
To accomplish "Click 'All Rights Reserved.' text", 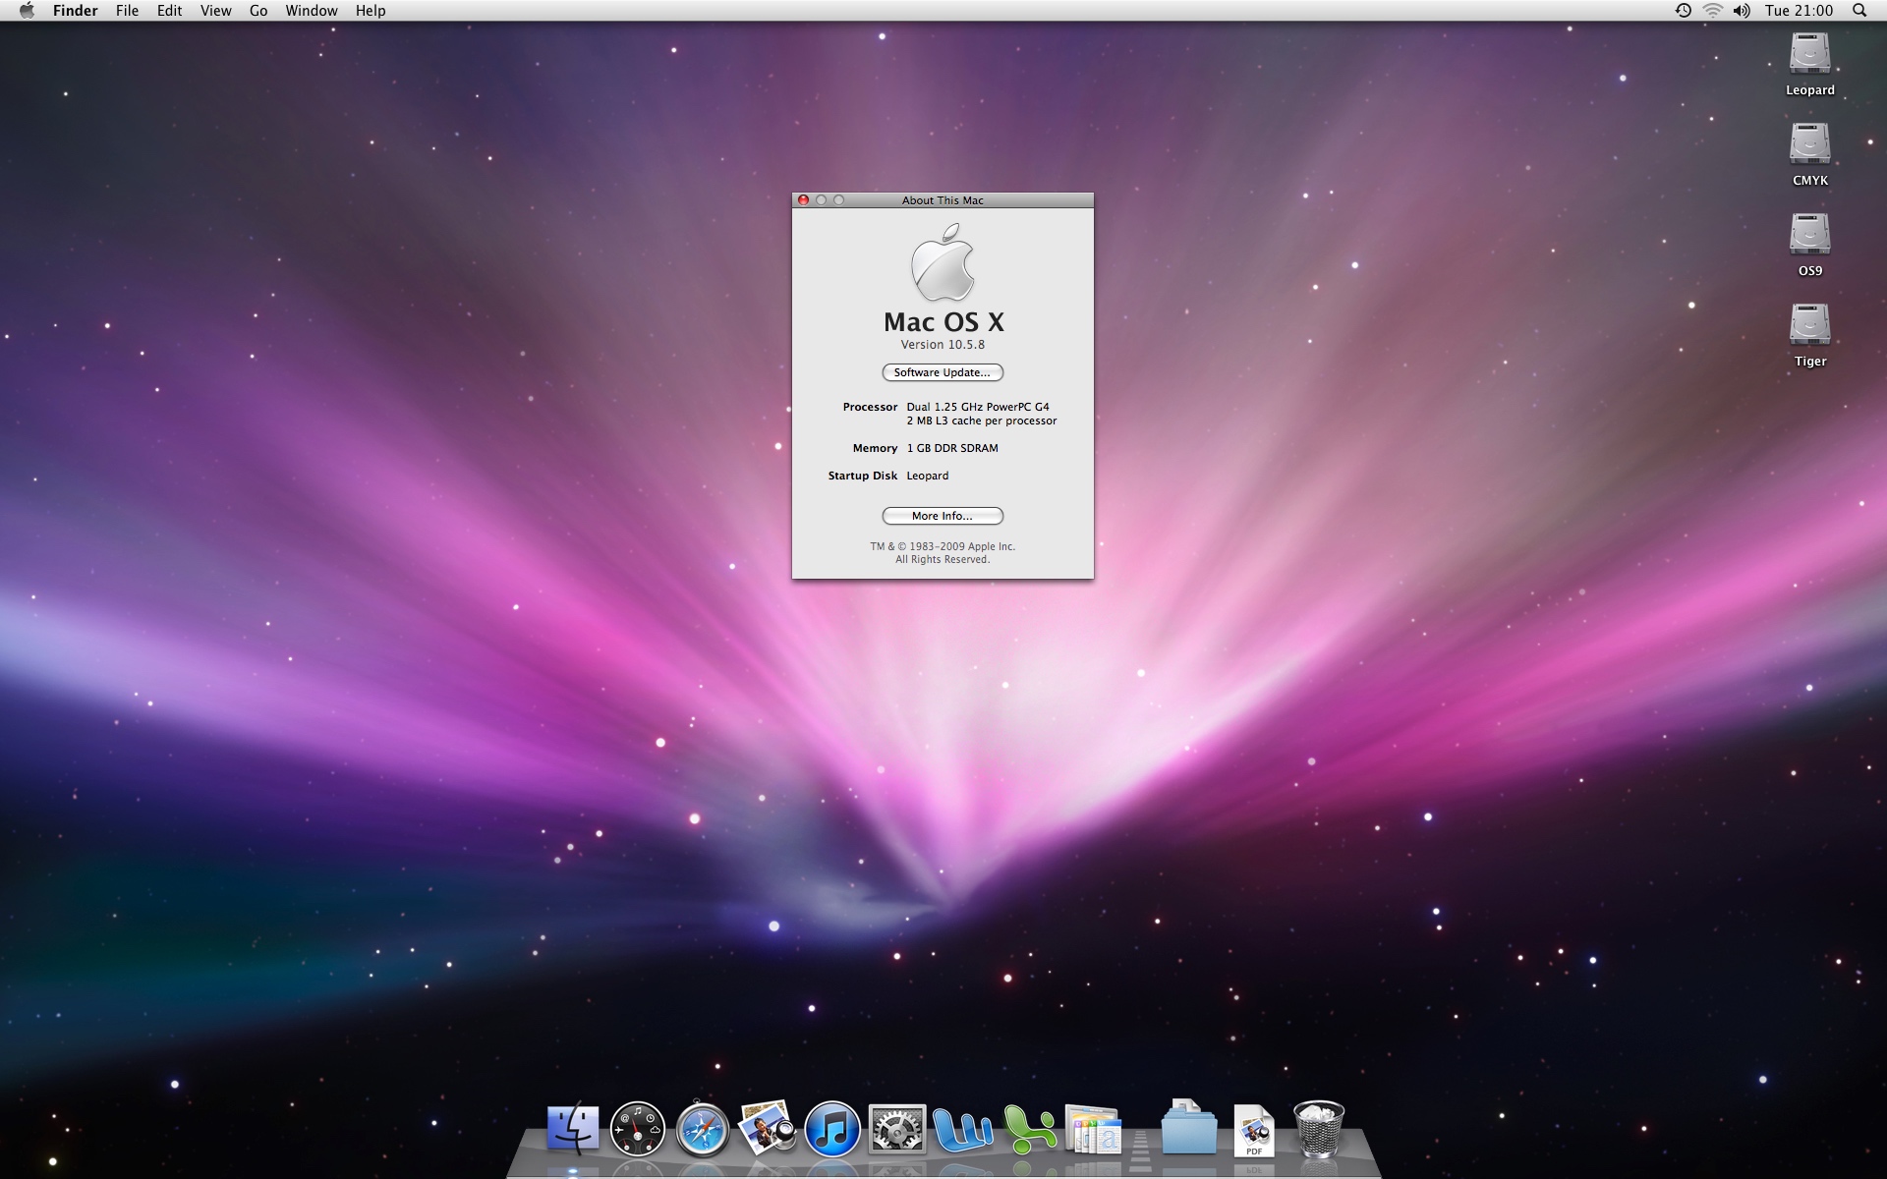I will tap(943, 560).
